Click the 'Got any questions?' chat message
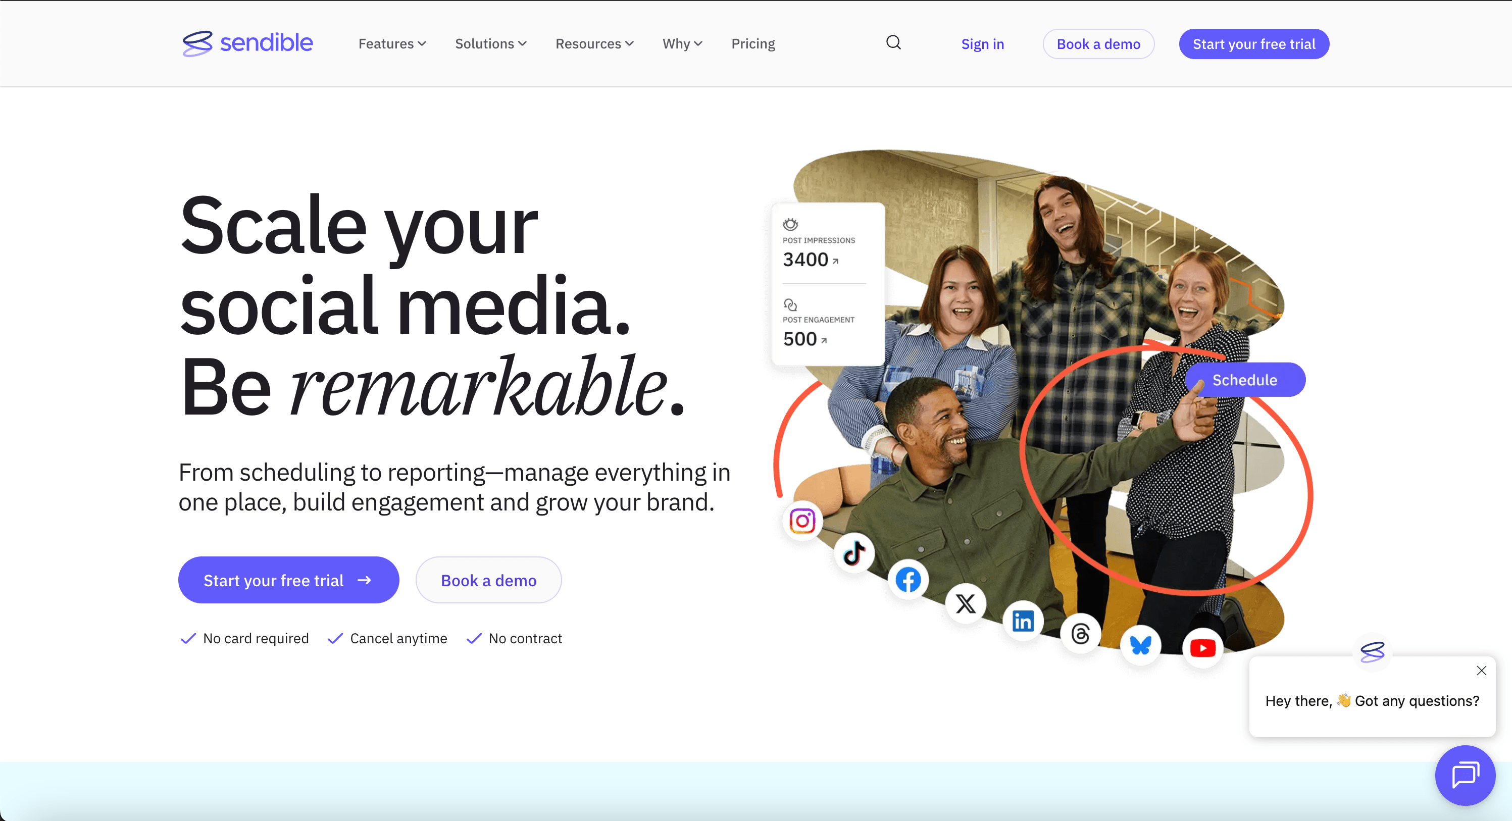Screen dimensions: 1512x821 click(x=1372, y=701)
